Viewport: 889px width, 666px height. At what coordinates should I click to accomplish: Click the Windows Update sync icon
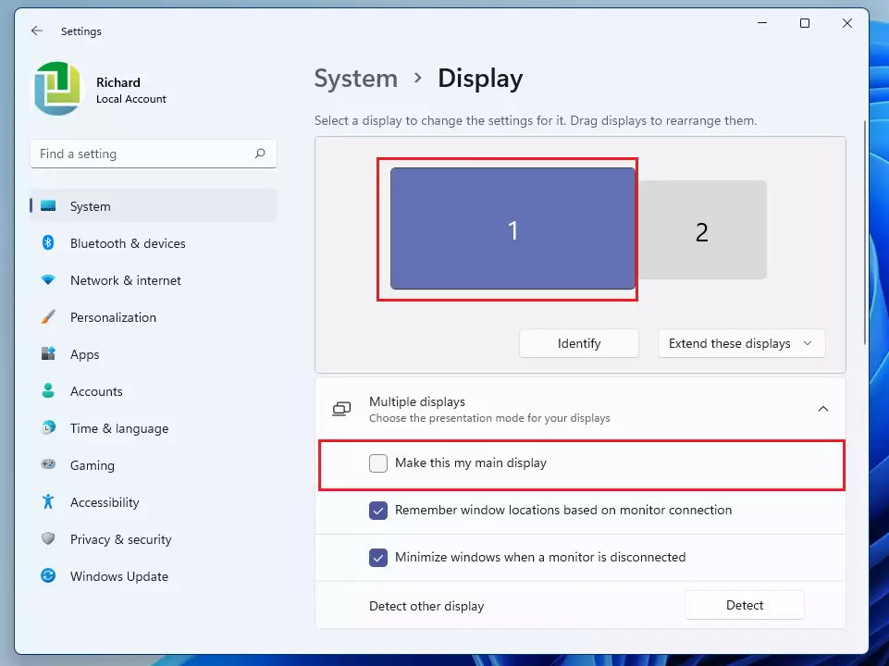[x=48, y=576]
